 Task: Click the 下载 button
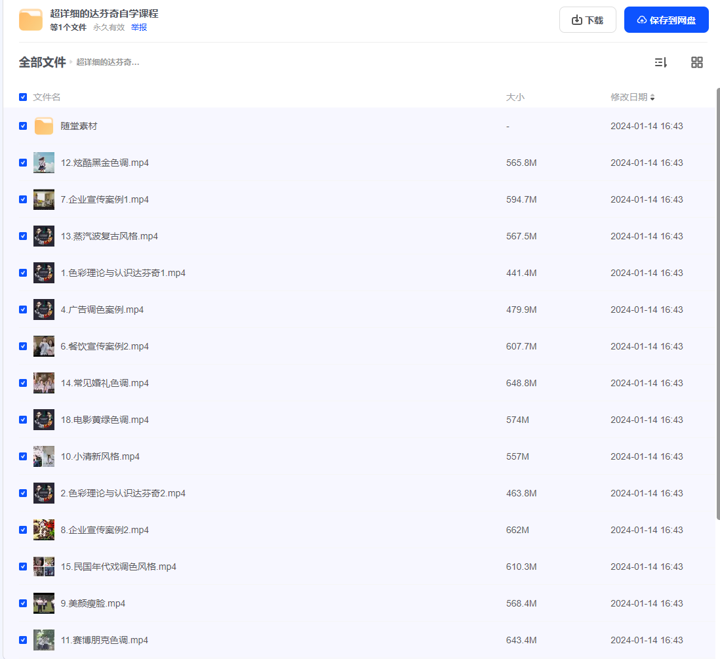(x=588, y=20)
